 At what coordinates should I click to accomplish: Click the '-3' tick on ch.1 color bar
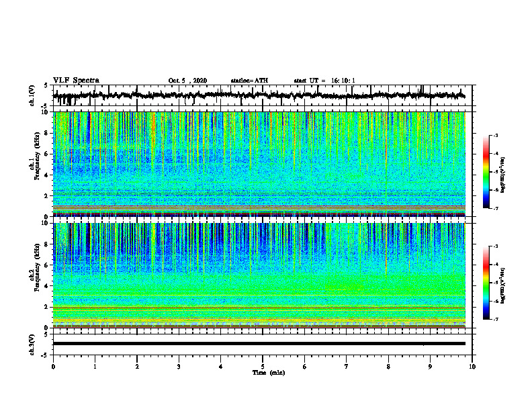click(495, 135)
